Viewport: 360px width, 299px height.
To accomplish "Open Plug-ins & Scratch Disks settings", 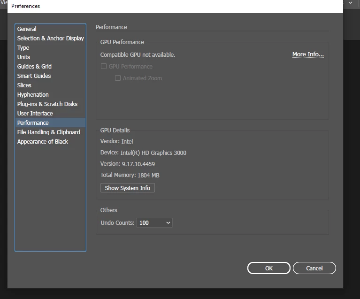I will [x=50, y=104].
